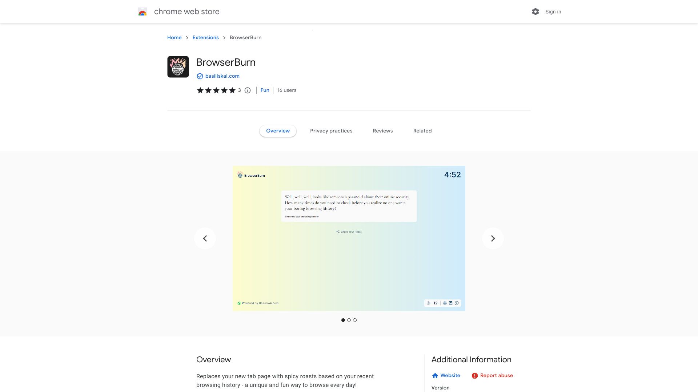Screen dimensions: 698x392
Task: Navigate to previous screenshot slide
Action: click(205, 238)
